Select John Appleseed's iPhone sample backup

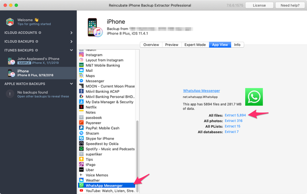coord(38,60)
